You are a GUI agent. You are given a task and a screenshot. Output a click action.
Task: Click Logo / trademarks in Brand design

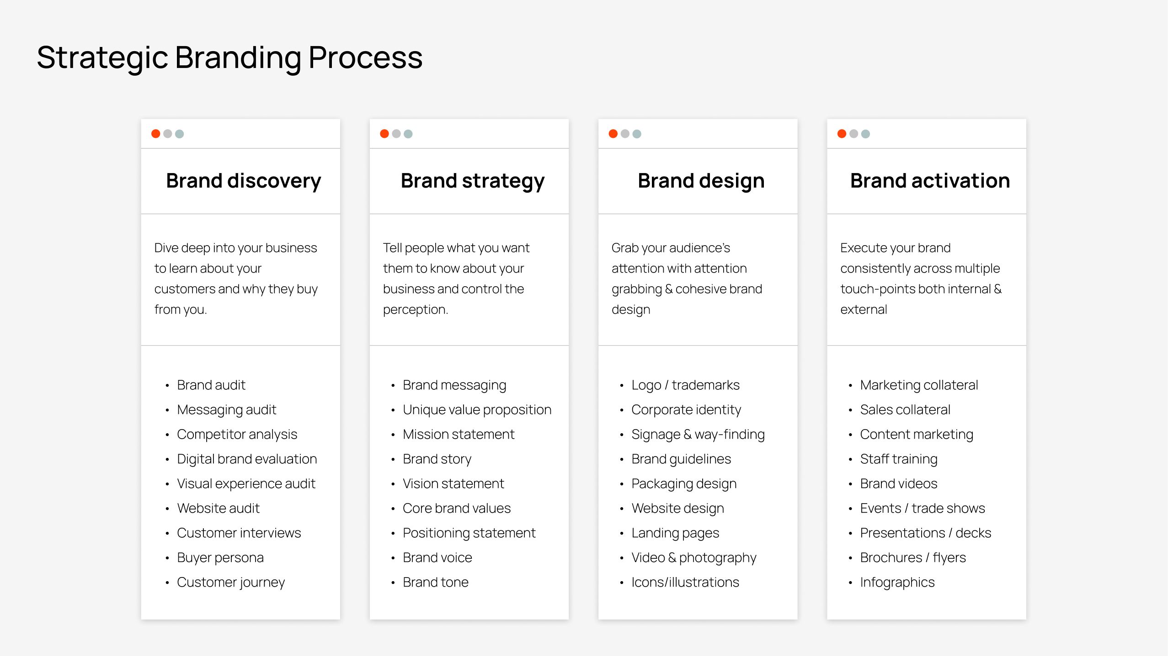685,385
